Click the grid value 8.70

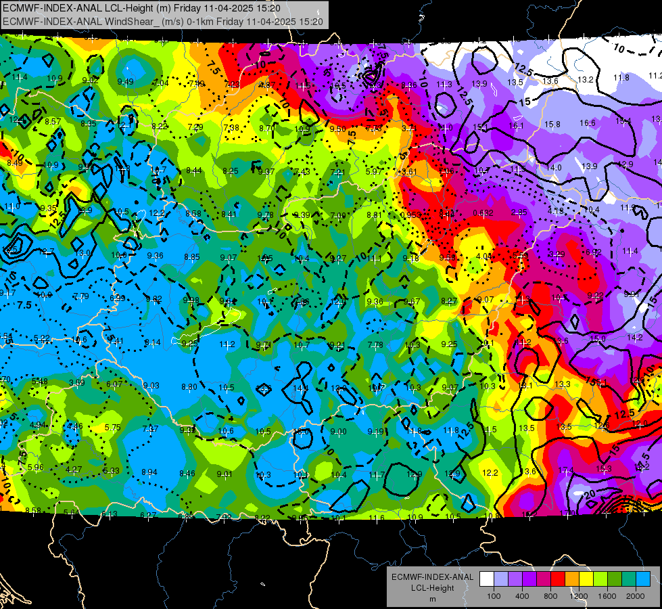pos(267,128)
